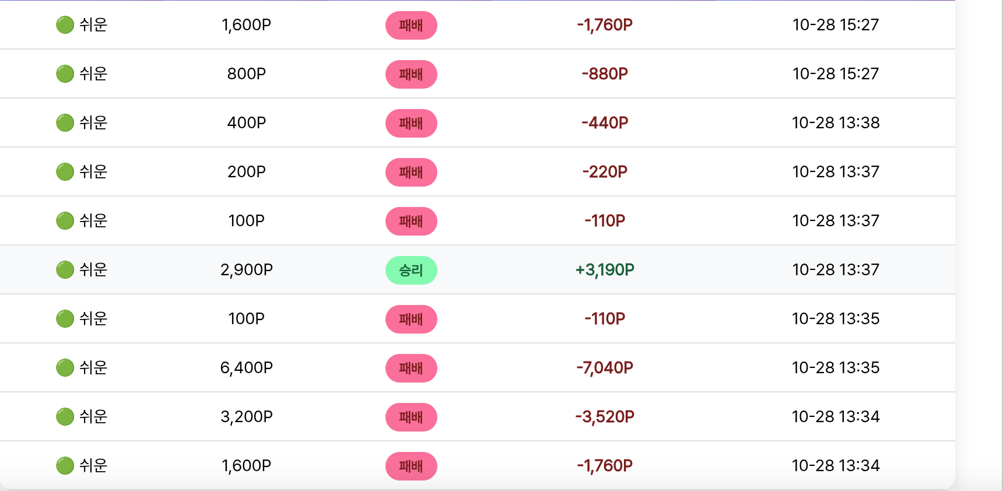Click green circle beside -7,040P loss row
Viewport: 1003px width, 491px height.
(65, 368)
